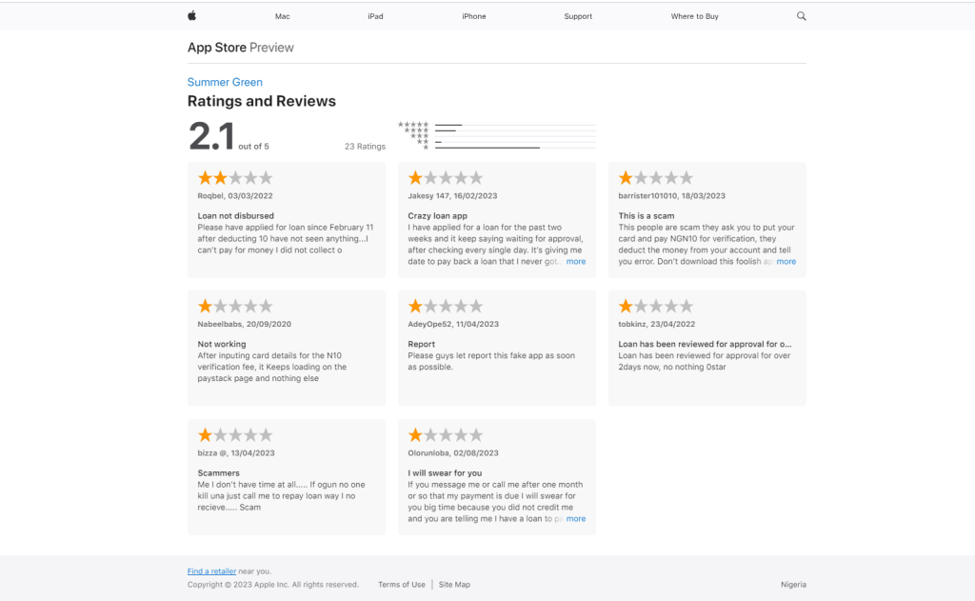Click reviewer line tobkinz, 23/04/2022

click(x=657, y=324)
